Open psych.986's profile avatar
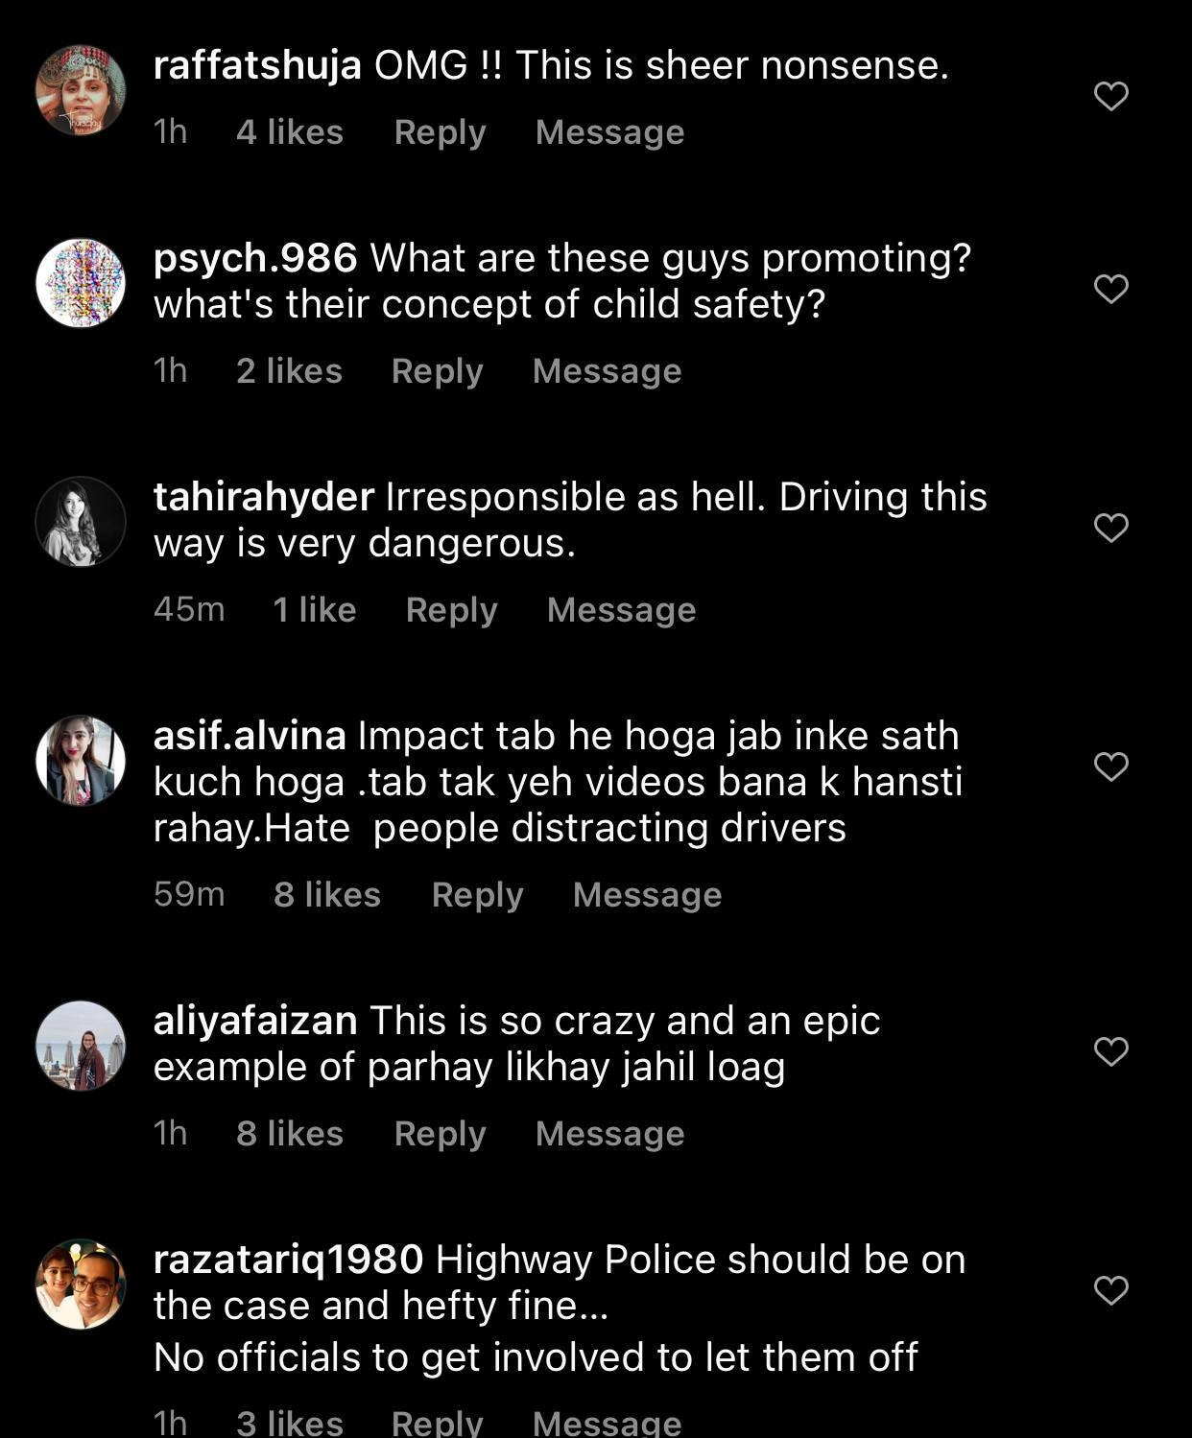This screenshot has height=1438, width=1192. point(81,283)
